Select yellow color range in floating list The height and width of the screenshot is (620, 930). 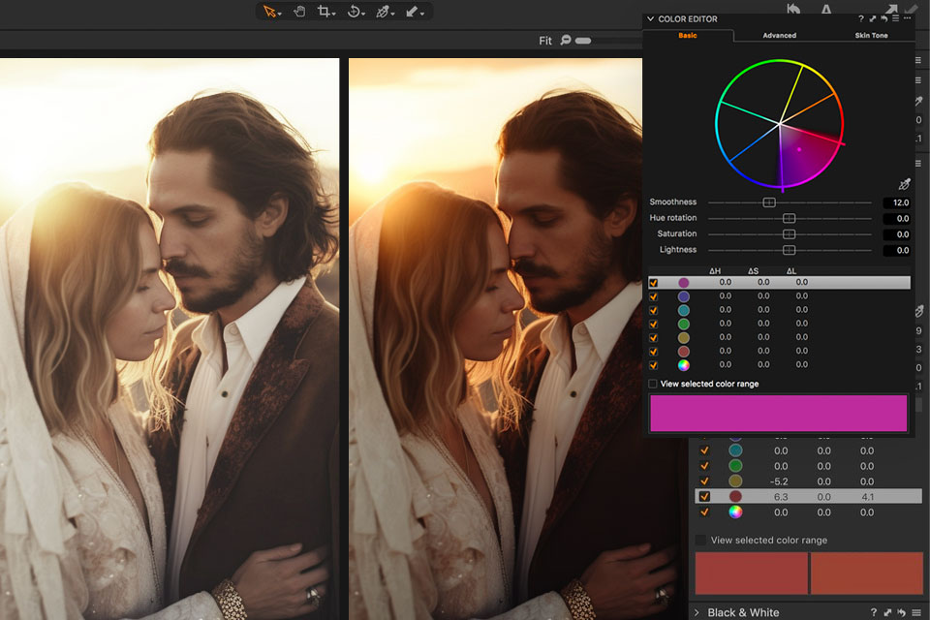coord(683,337)
